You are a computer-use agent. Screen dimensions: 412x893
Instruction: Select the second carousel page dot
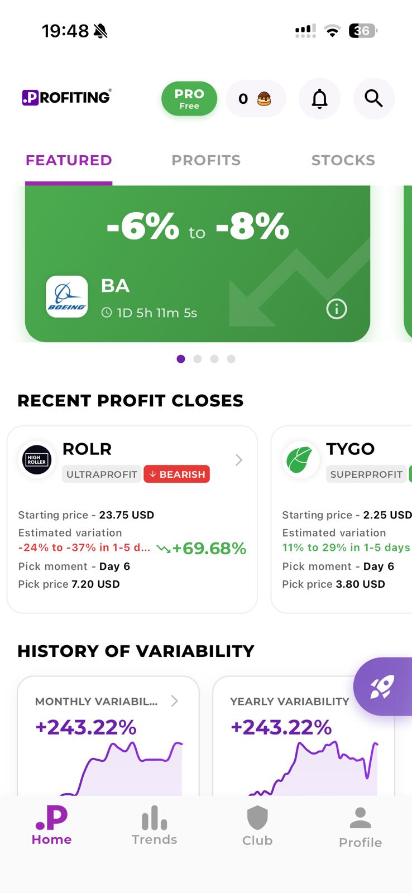(x=198, y=359)
